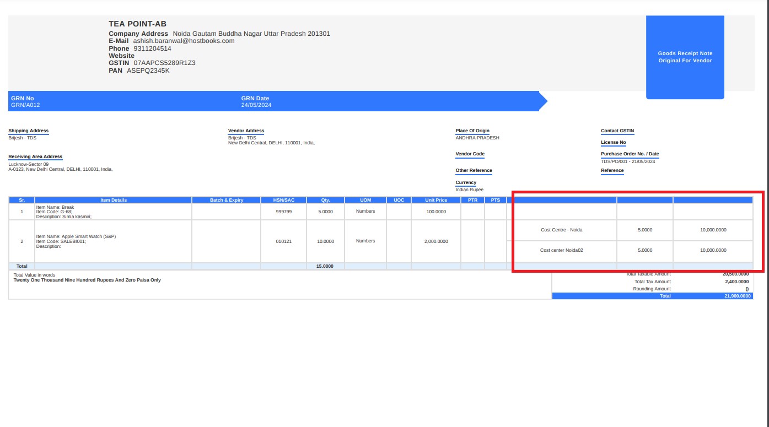Viewport: 769px width, 427px height.
Task: Select the Item Name: Break line
Action: point(55,207)
